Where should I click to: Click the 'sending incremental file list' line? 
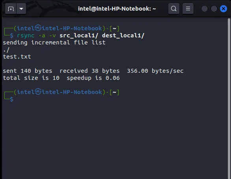click(x=54, y=42)
